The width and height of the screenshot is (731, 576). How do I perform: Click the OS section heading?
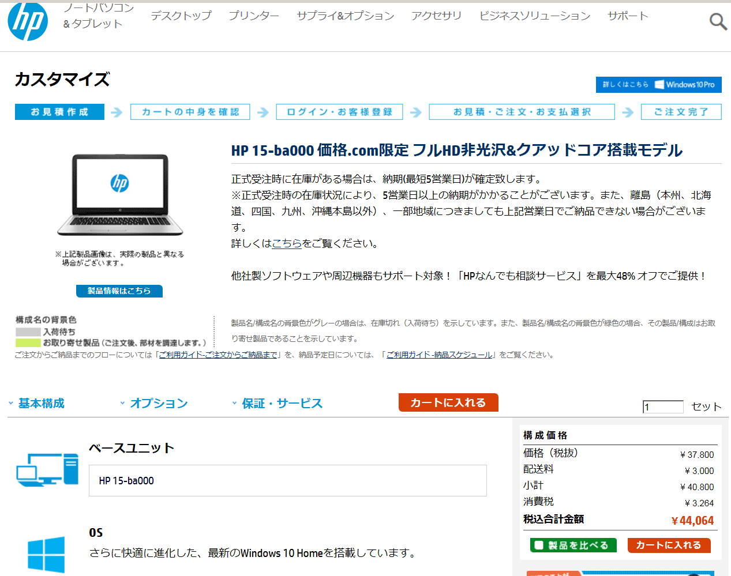click(x=96, y=532)
